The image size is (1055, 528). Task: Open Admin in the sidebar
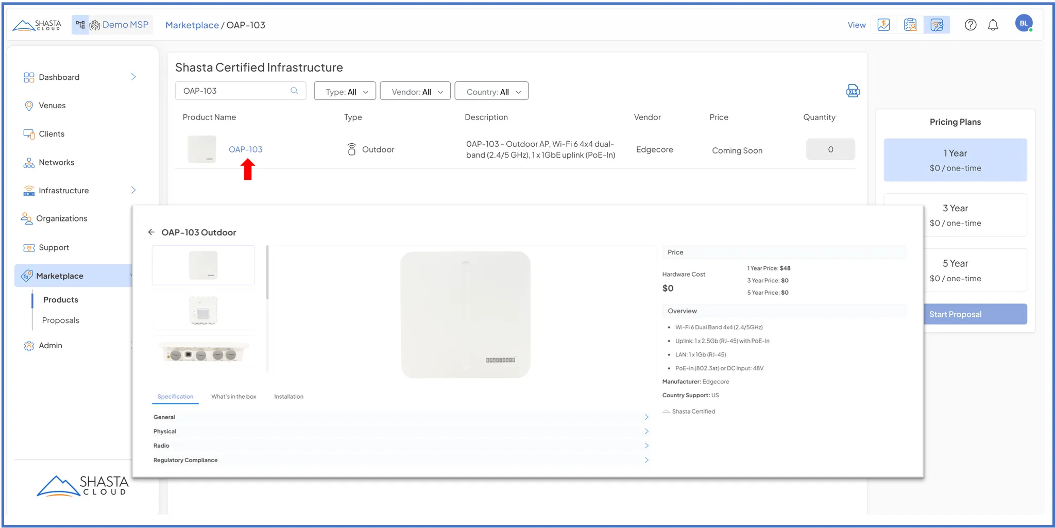click(x=50, y=346)
